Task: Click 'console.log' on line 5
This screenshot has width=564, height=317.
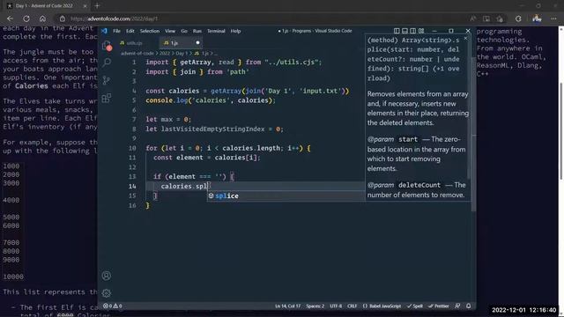Action: [x=167, y=100]
